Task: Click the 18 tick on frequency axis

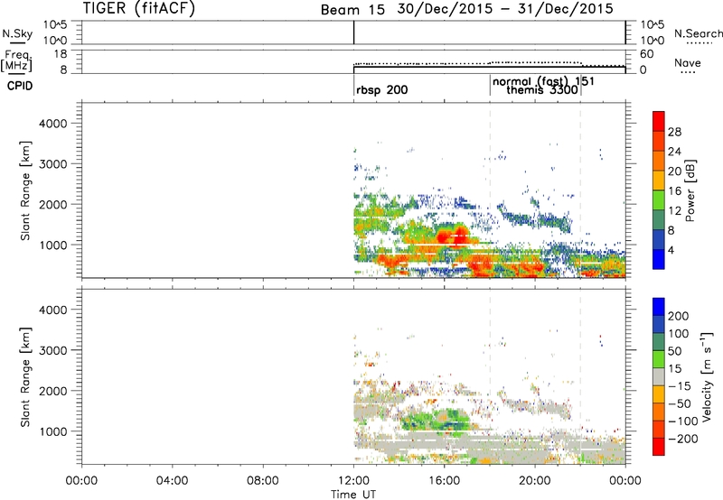Action: pos(61,54)
